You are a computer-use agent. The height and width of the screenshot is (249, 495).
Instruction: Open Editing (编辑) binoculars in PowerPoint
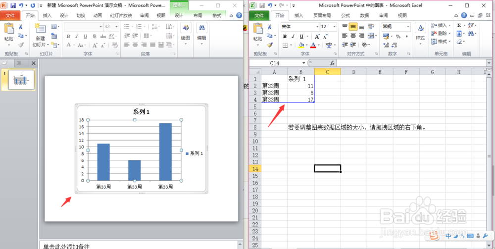[201, 28]
